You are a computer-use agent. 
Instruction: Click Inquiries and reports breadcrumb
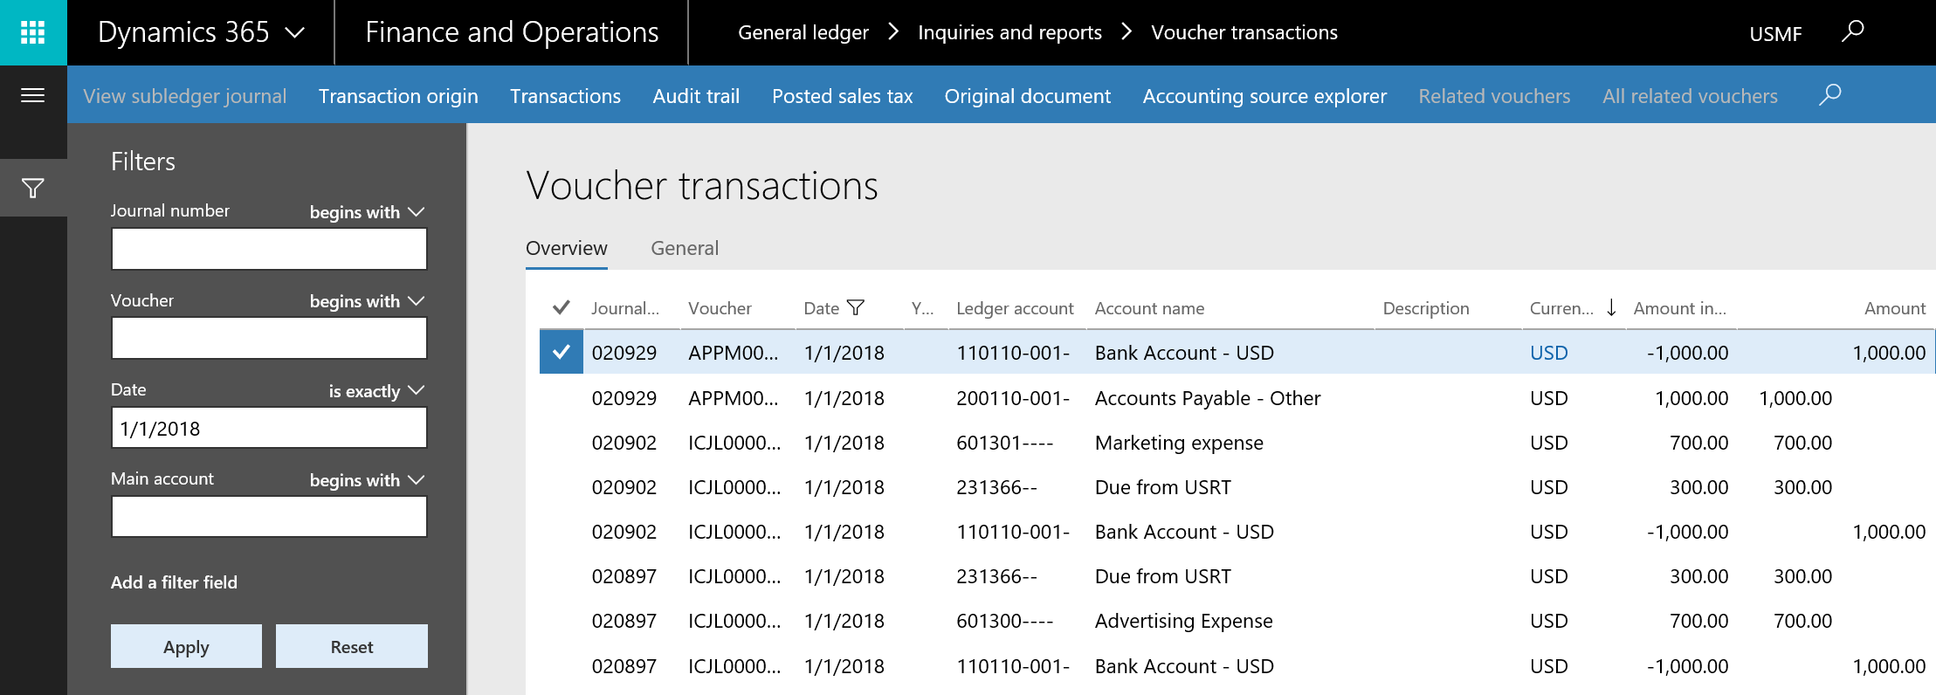(1009, 32)
